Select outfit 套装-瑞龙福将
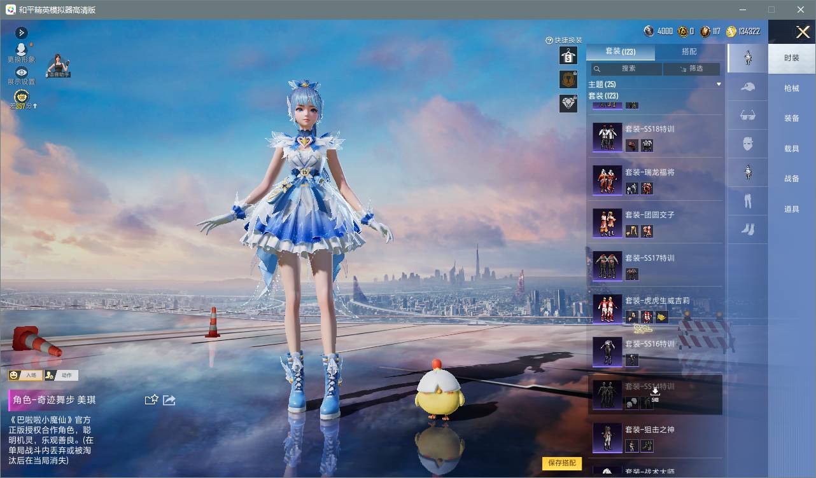Image resolution: width=816 pixels, height=478 pixels. pyautogui.click(x=655, y=180)
